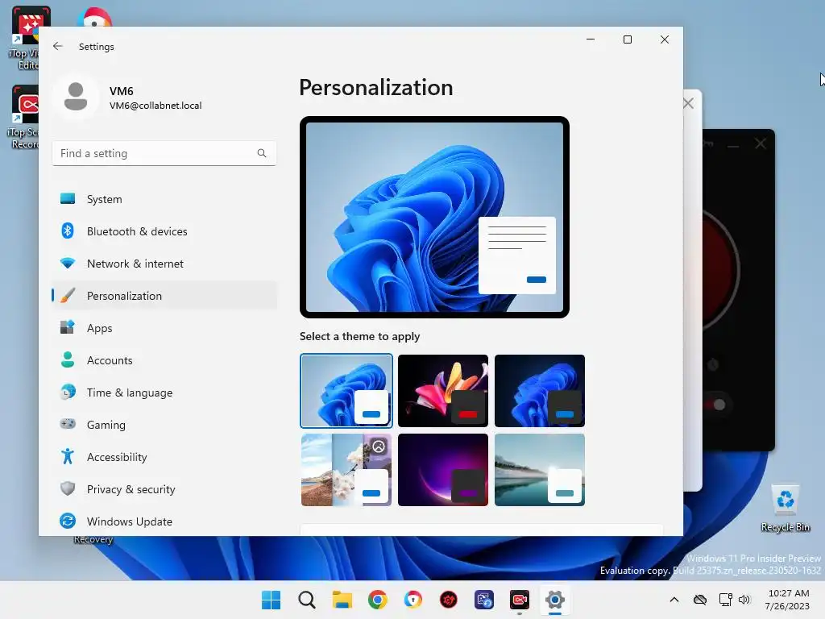The image size is (825, 619).
Task: Click the Windows Update sync icon
Action: [68, 521]
